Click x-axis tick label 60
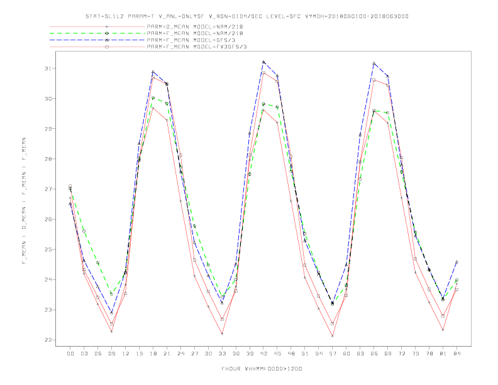Image resolution: width=498 pixels, height=385 pixels. pos(346,354)
